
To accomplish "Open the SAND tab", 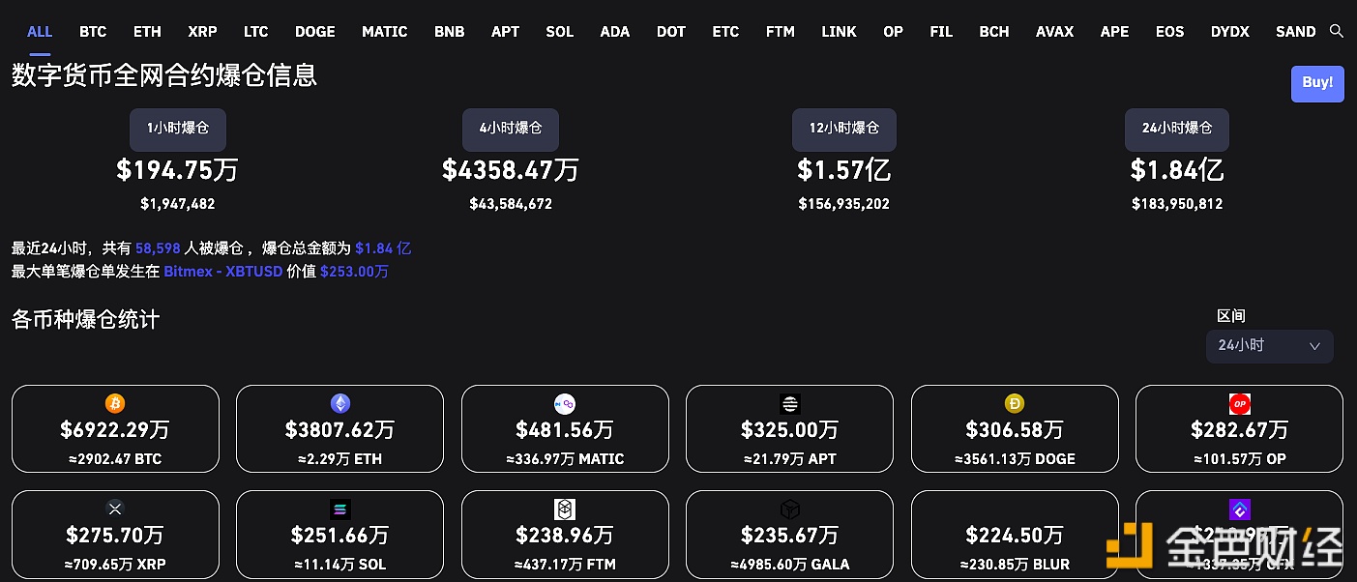I will coord(1295,31).
